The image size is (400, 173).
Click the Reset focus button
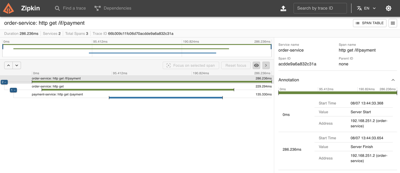pyautogui.click(x=236, y=65)
